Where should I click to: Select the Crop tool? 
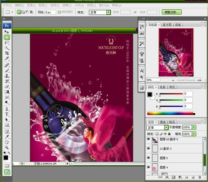point(7,53)
